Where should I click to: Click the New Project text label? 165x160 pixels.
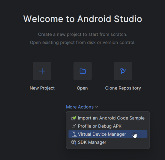pyautogui.click(x=42, y=88)
